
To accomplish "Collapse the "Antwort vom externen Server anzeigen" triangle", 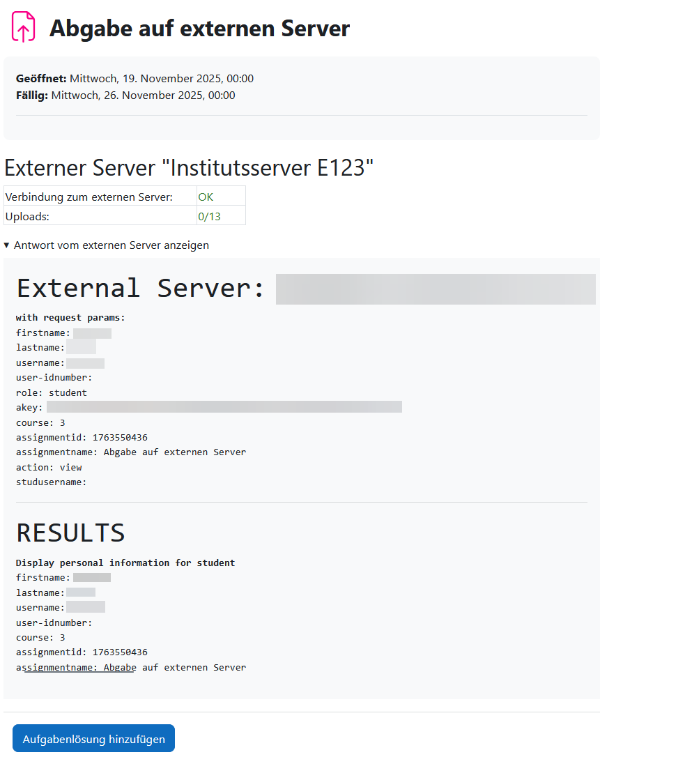I will 7,245.
